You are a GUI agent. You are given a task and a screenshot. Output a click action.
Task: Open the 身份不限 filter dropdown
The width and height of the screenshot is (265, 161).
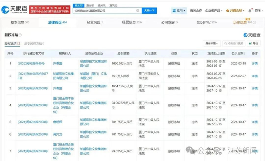(x=212, y=44)
